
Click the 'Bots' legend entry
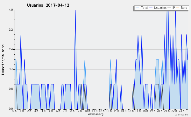(x=181, y=8)
